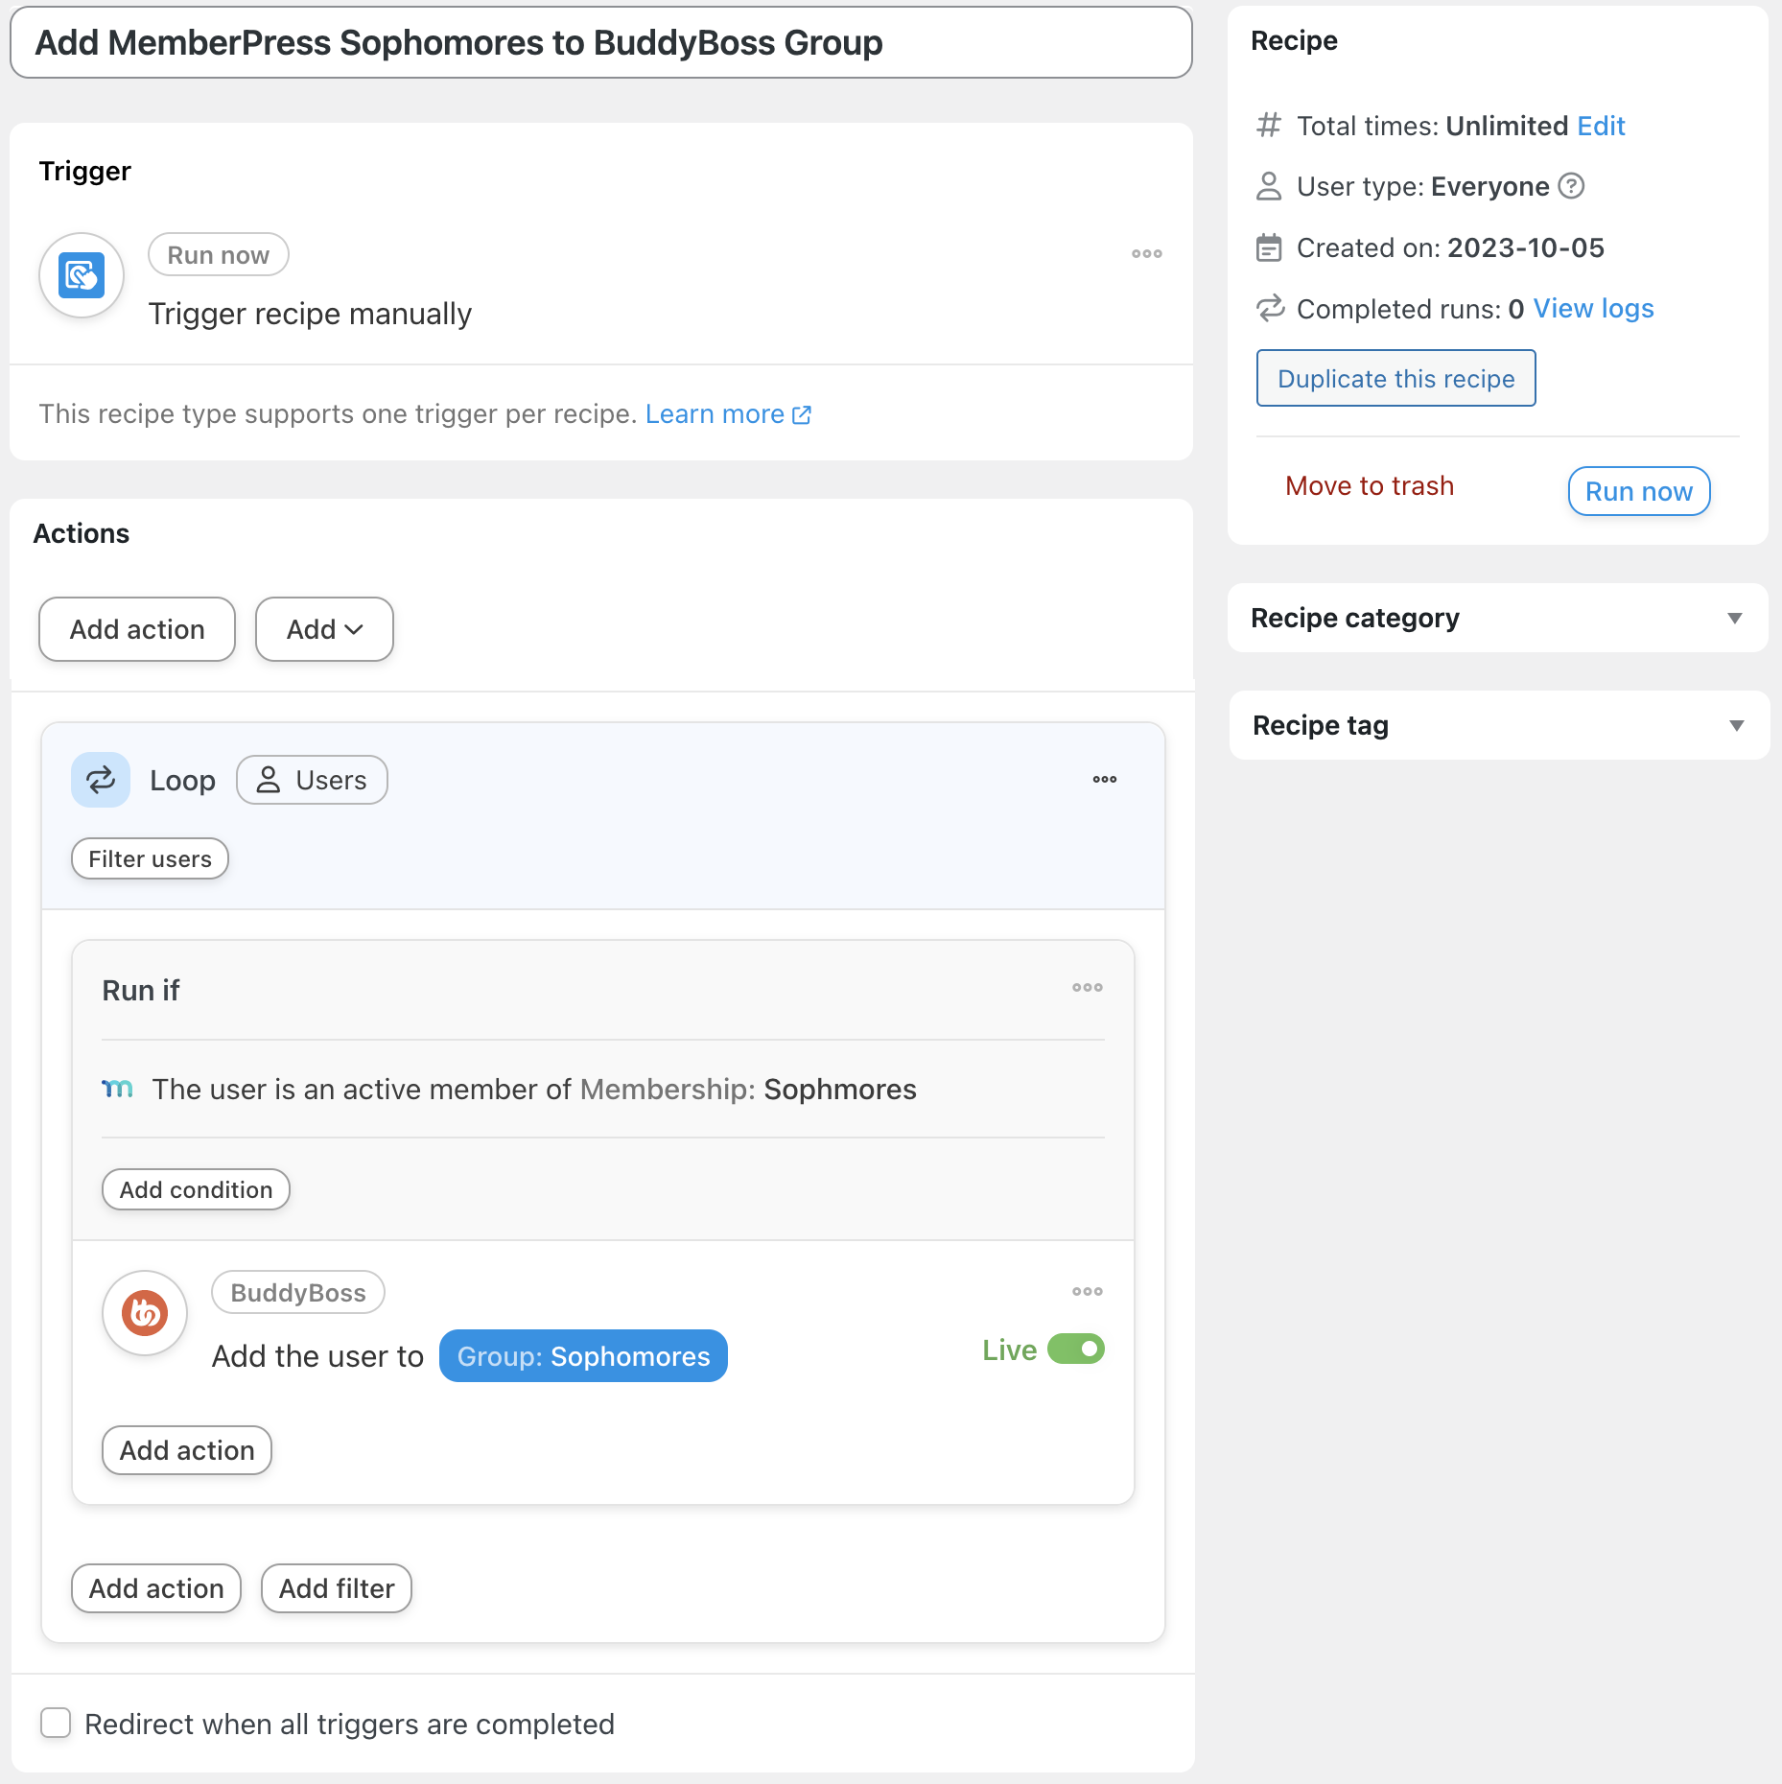Click the User type help question icon
Viewport: 1782px width, 1784px height.
[1571, 186]
